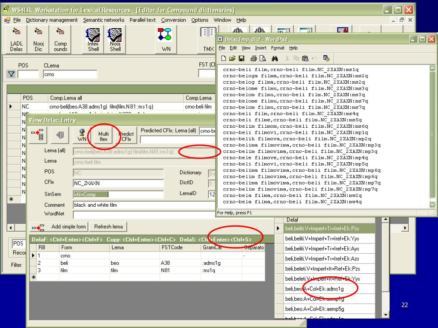Screen dimensions: 438x328
Task: Click the arrow icon left of Add simple form
Action: [x=38, y=227]
